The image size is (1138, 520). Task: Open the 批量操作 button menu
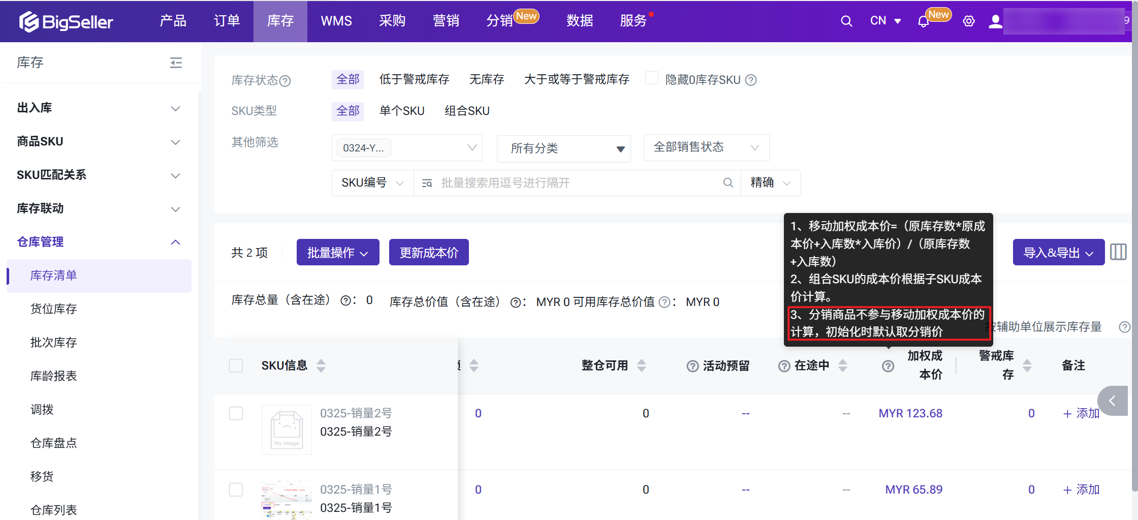337,253
